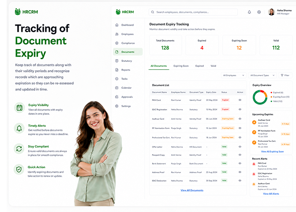Image resolution: width=296 pixels, height=212 pixels.
Task: Click the Expiry Visibility calendar icon
Action: 19,108
